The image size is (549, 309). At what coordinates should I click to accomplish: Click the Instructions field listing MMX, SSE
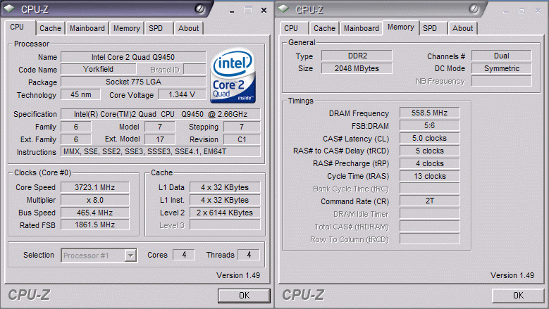(x=161, y=151)
